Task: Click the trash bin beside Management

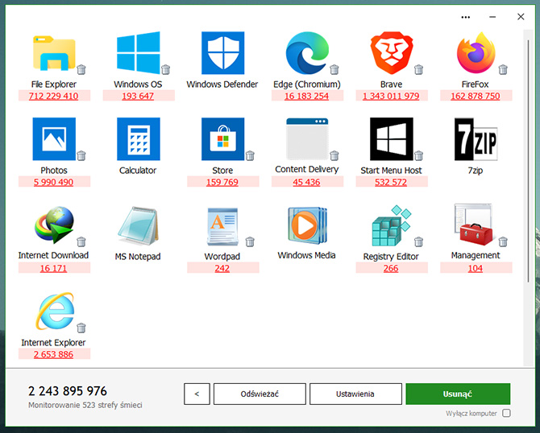Action: pyautogui.click(x=503, y=241)
